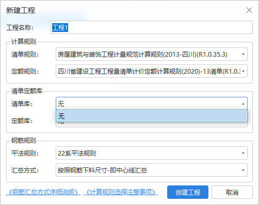Open the 平法规则 dropdown
The width and height of the screenshot is (259, 205).
pos(152,153)
